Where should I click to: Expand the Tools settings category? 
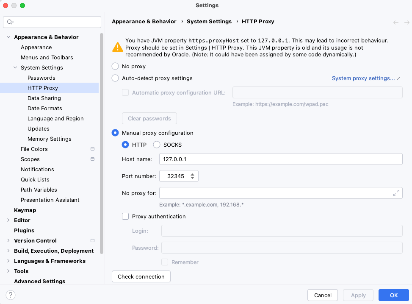[8, 271]
